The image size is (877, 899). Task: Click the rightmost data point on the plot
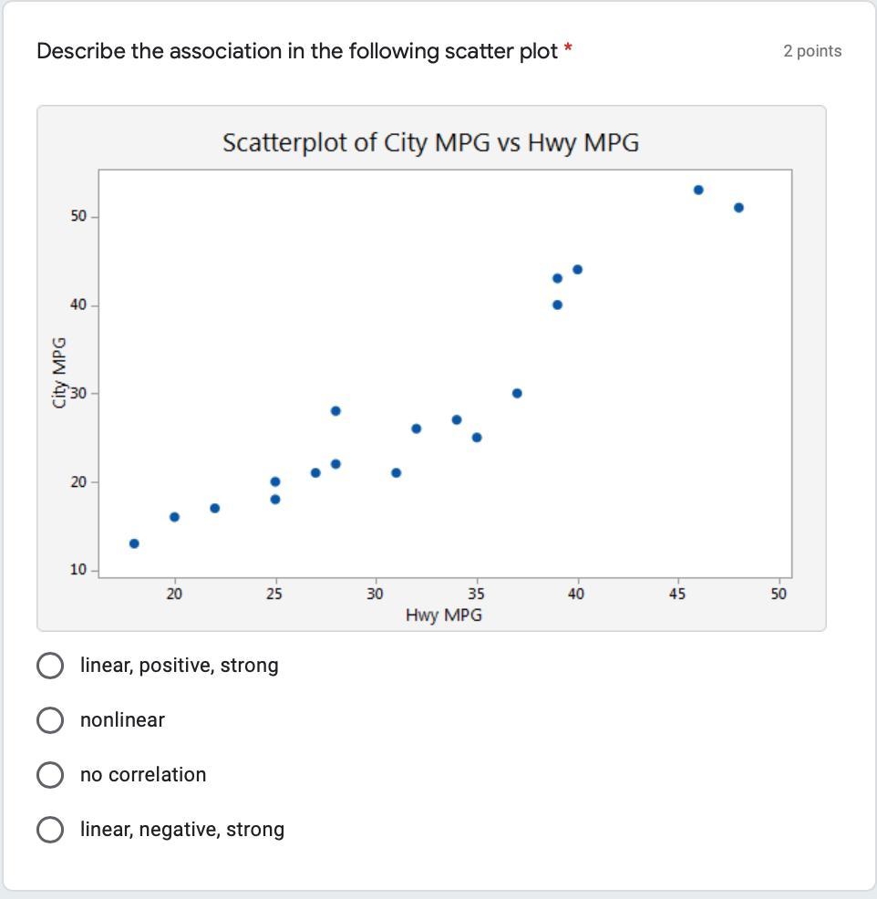pyautogui.click(x=738, y=208)
